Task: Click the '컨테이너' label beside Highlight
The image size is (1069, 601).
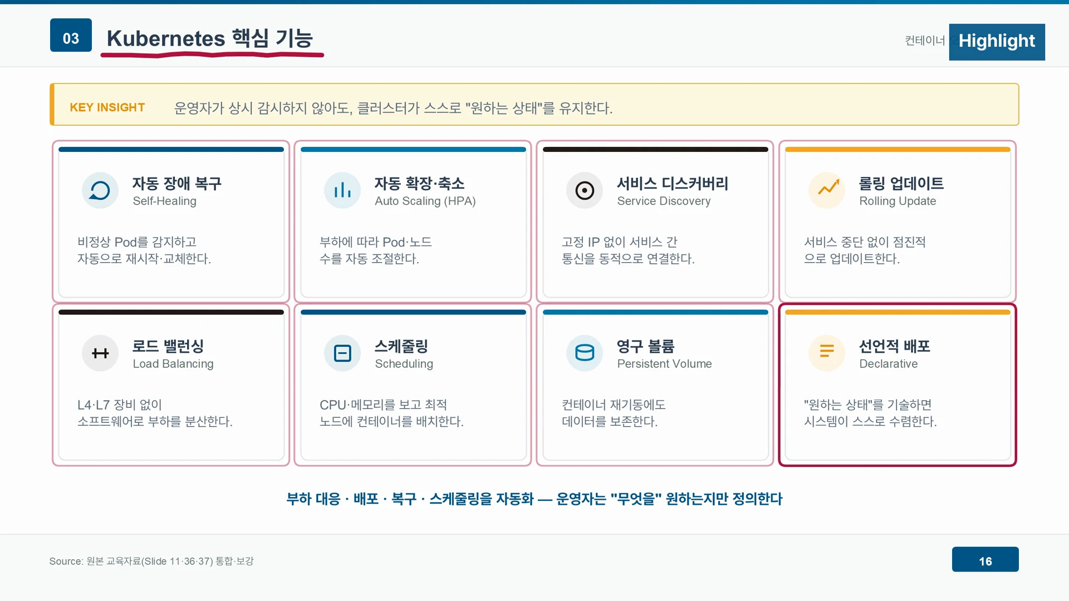Action: (925, 40)
